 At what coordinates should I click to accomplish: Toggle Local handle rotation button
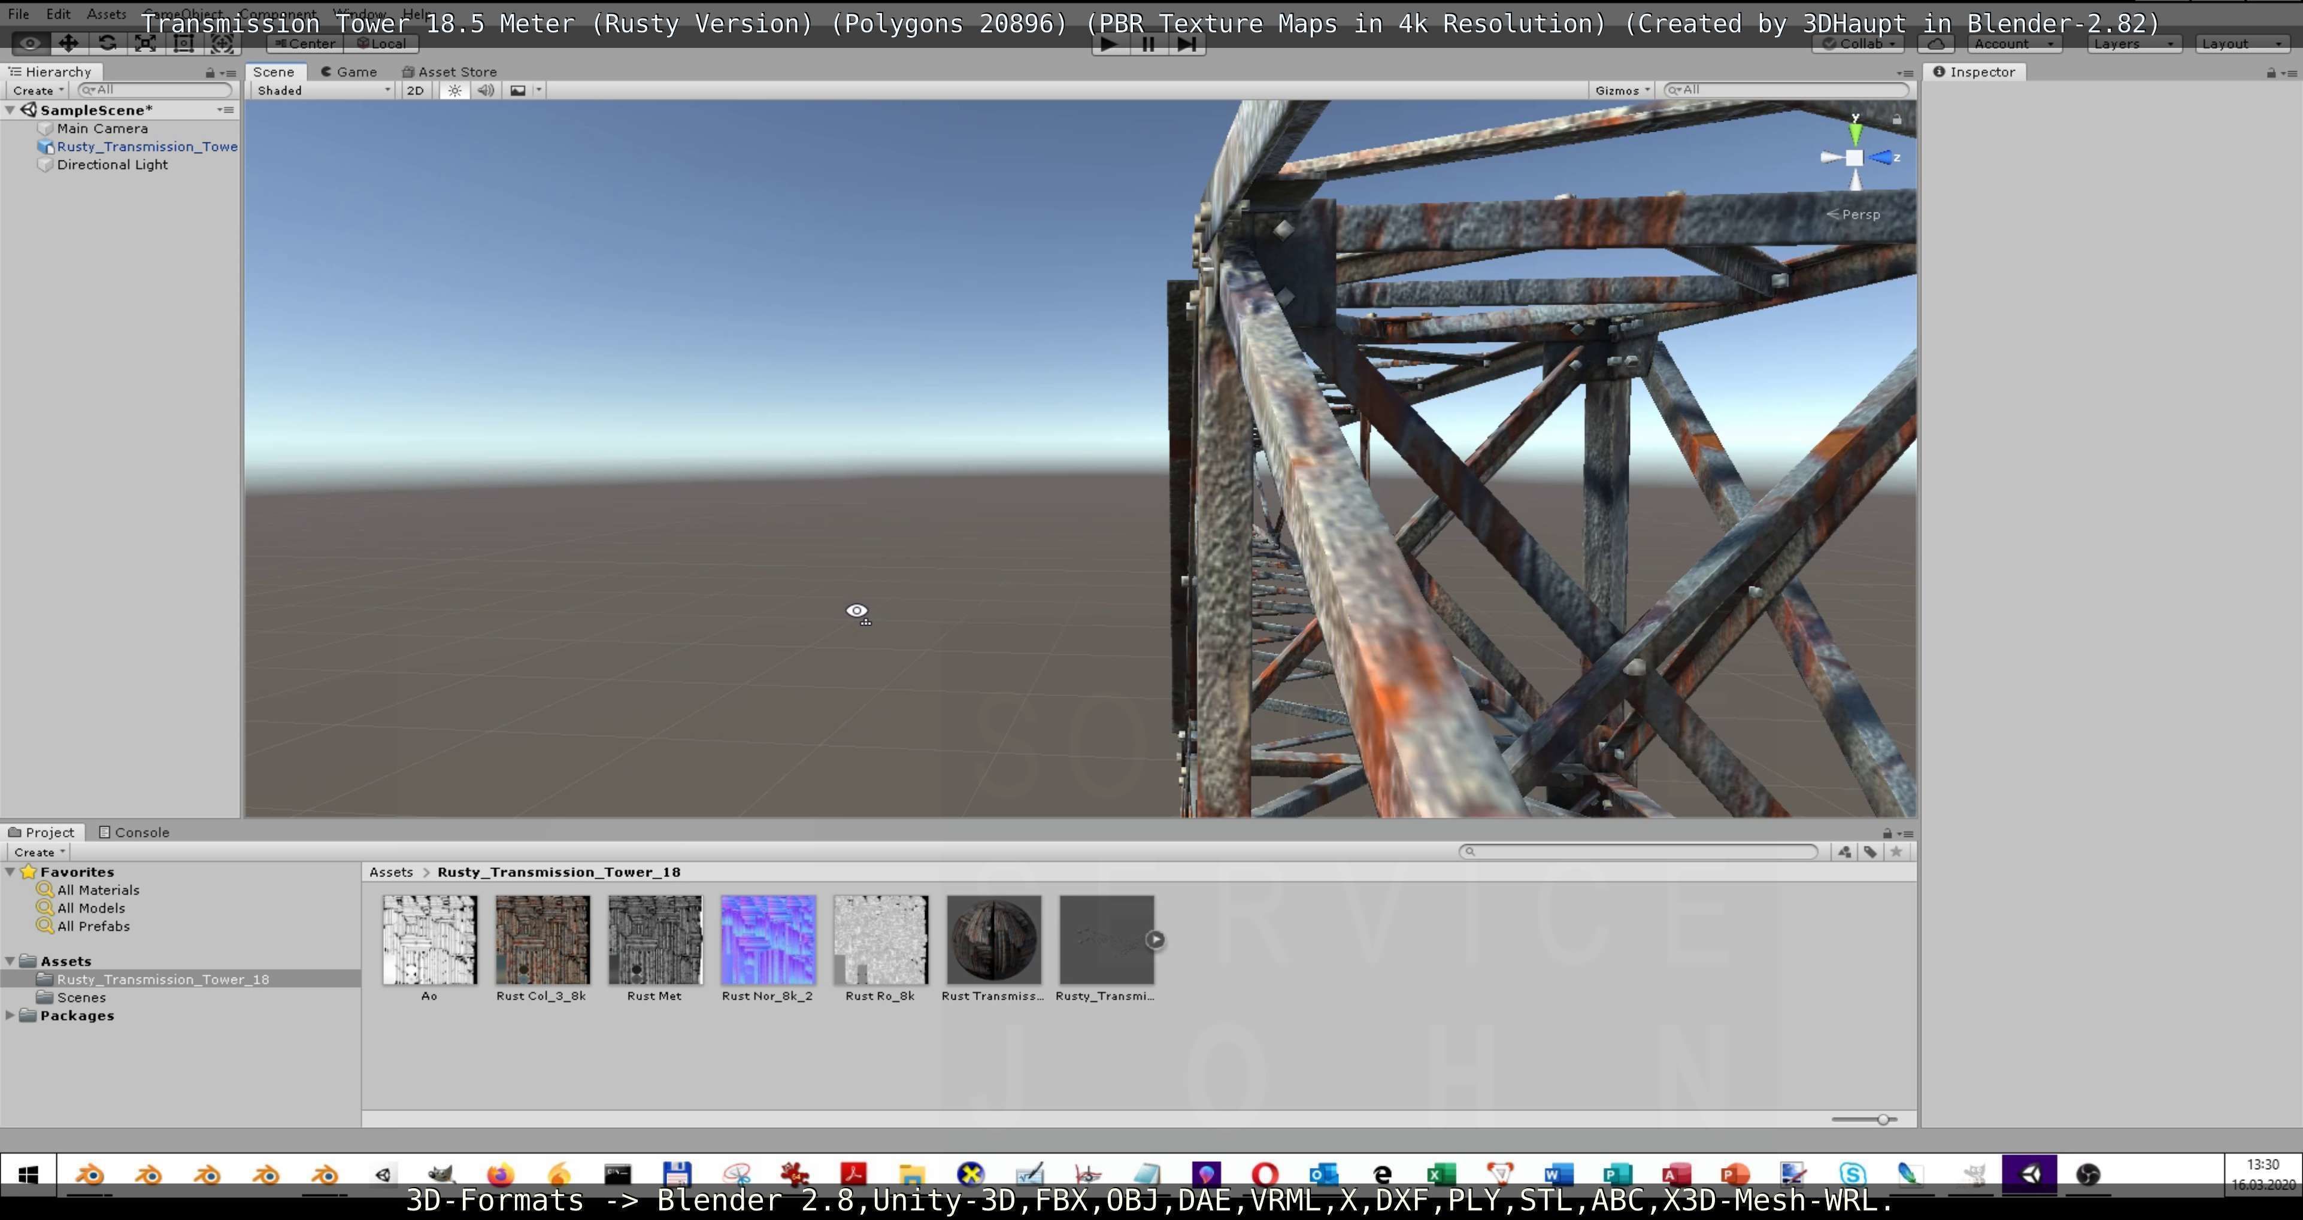coord(382,44)
